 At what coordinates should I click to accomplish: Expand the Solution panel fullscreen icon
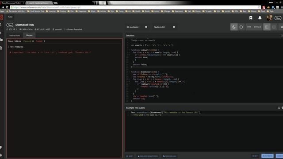click(x=282, y=35)
